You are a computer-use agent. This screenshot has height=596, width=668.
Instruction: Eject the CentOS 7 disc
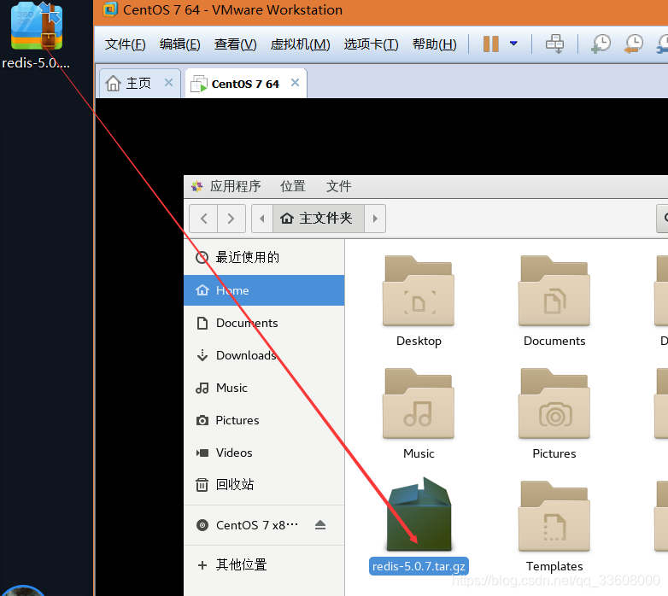pos(320,525)
